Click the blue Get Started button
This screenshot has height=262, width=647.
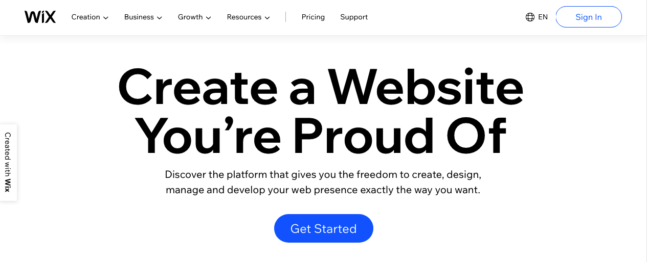324,228
